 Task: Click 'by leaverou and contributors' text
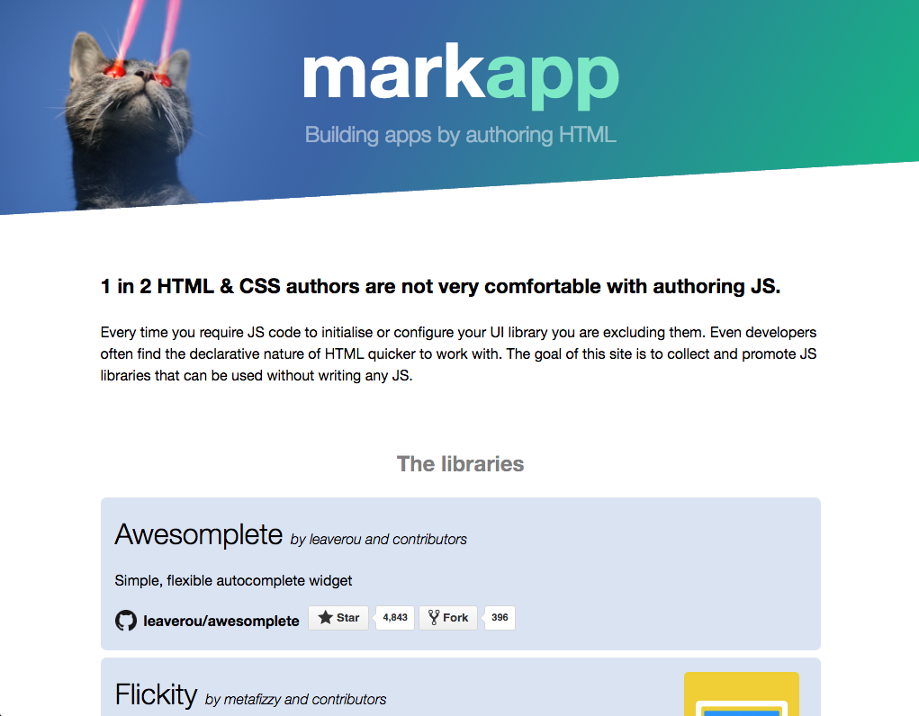[379, 539]
